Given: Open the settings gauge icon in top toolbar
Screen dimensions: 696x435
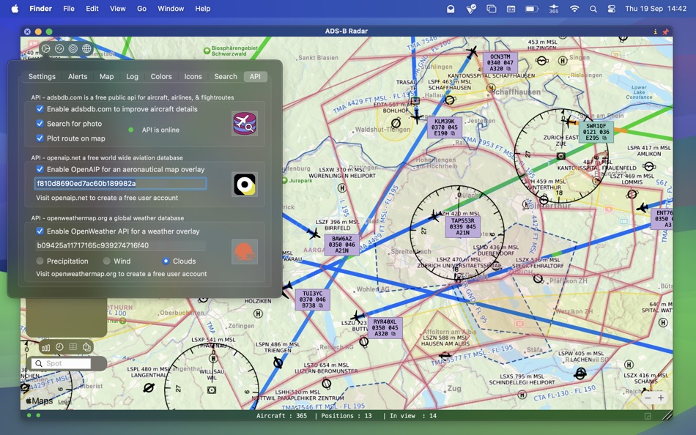Looking at the screenshot, I should tap(46, 49).
